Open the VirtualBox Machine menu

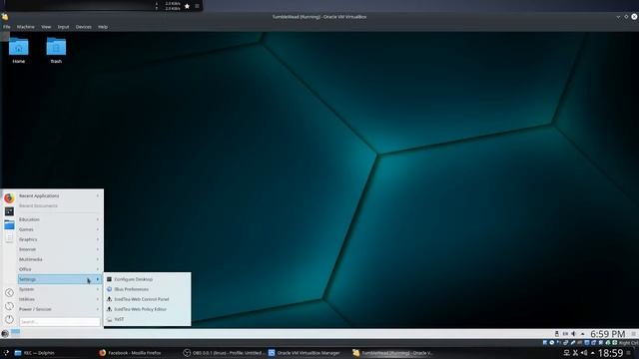coord(25,27)
